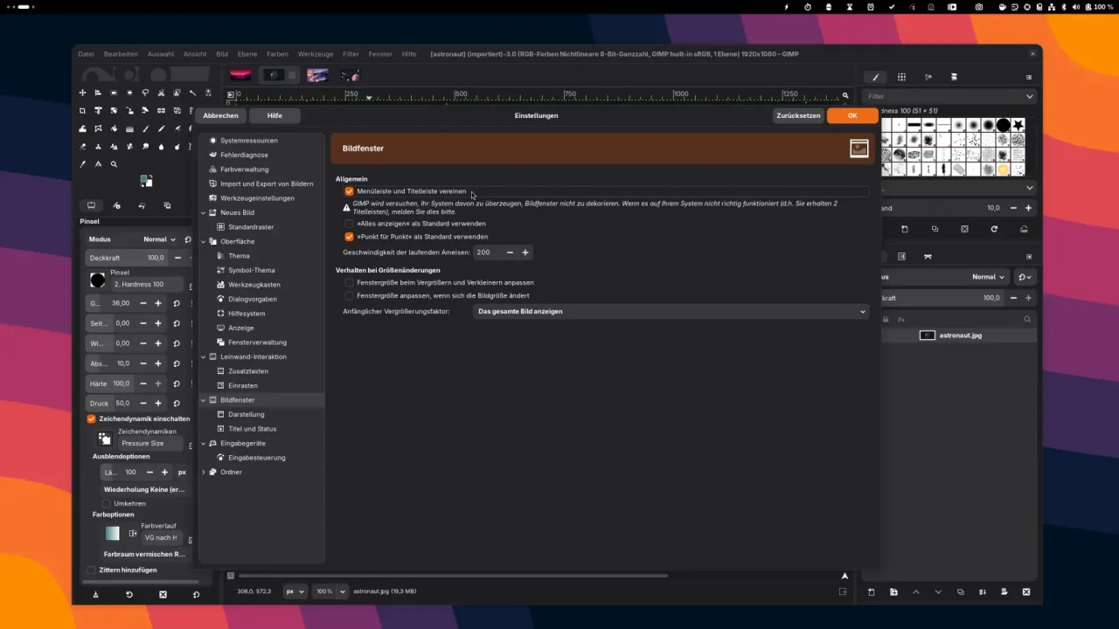The width and height of the screenshot is (1119, 629).
Task: Select the astronaut.jpg layer thumbnail
Action: click(927, 335)
